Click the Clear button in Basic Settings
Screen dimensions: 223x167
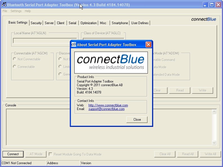(160, 90)
